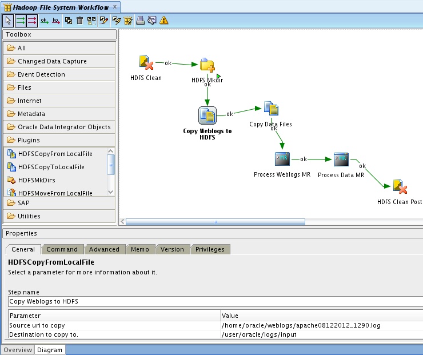Click the 'Source uri to copy' parameter row
Screen dimensions: 423x355
coord(114,325)
